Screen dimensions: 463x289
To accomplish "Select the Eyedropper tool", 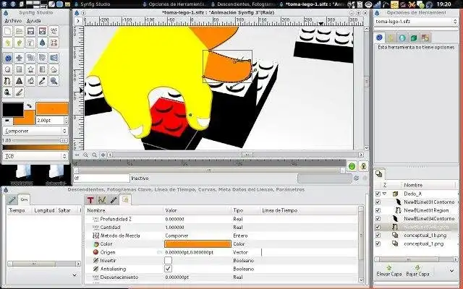I will (42, 81).
